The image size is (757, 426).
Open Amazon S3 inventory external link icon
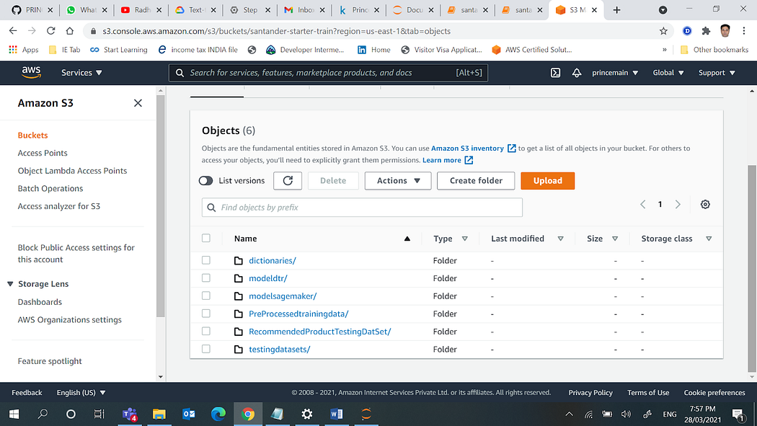click(x=511, y=148)
